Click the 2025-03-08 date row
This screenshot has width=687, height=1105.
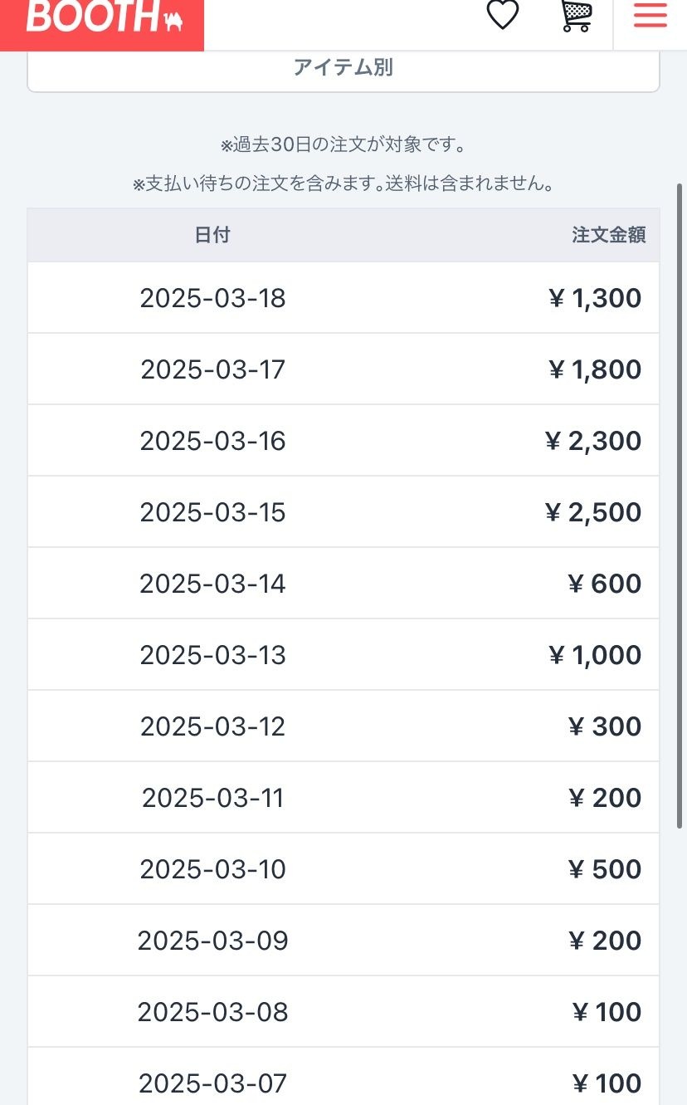(212, 1012)
